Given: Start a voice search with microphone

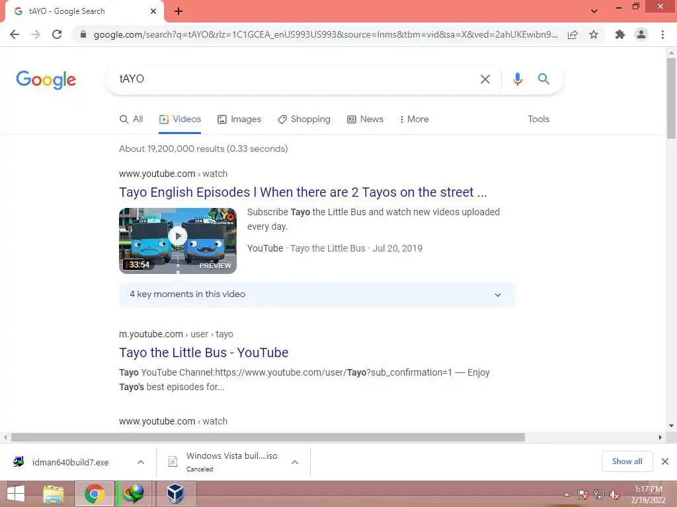Looking at the screenshot, I should coord(517,79).
